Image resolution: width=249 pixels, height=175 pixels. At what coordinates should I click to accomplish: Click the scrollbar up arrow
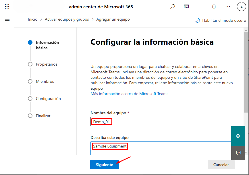(246, 30)
